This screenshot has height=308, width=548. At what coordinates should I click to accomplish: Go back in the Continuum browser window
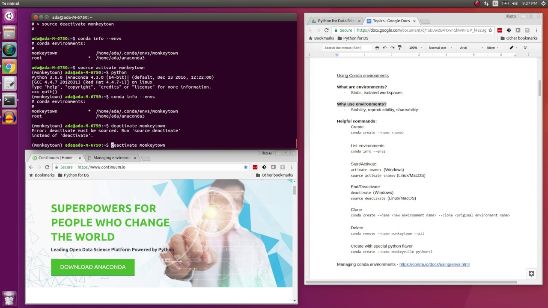pyautogui.click(x=31, y=167)
